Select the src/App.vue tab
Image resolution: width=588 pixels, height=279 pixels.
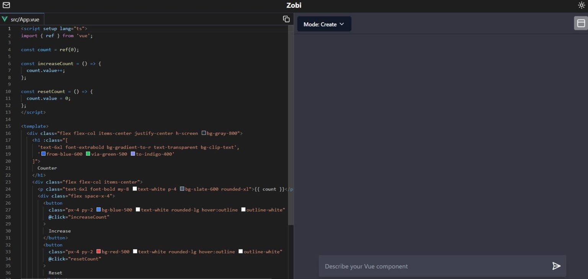point(24,20)
